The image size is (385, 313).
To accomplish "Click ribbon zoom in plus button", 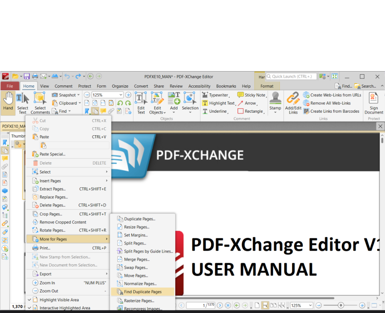I will coord(128,95).
